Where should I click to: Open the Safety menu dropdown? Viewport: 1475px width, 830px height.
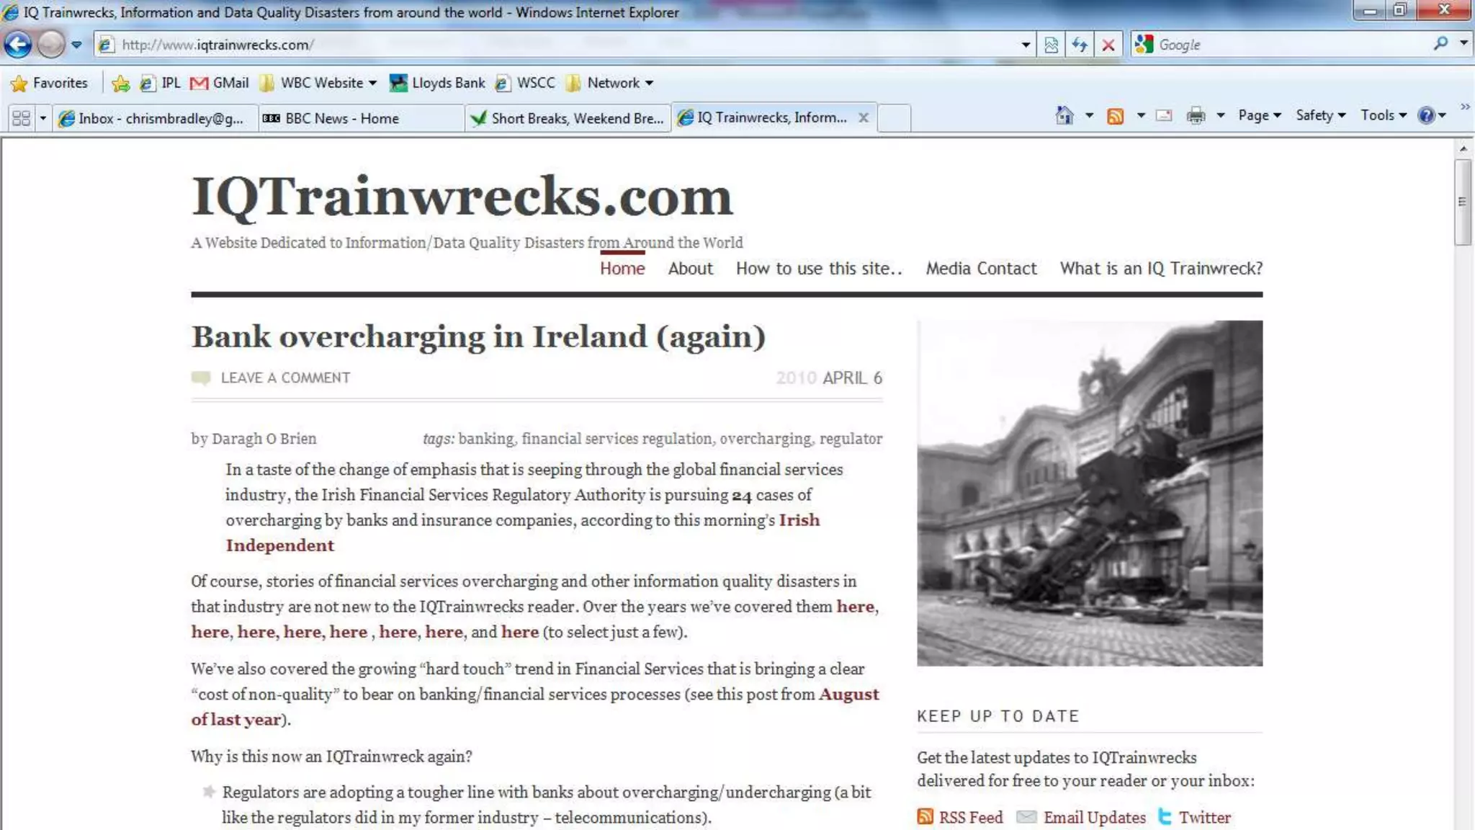click(1320, 115)
